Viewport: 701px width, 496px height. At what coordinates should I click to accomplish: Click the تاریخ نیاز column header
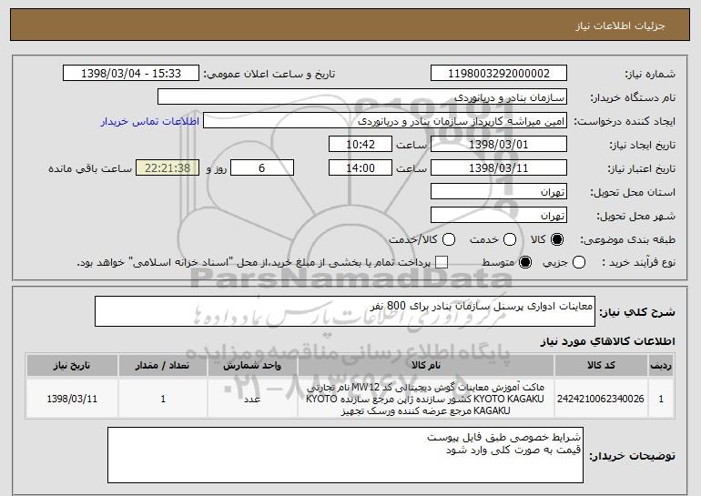tap(72, 366)
